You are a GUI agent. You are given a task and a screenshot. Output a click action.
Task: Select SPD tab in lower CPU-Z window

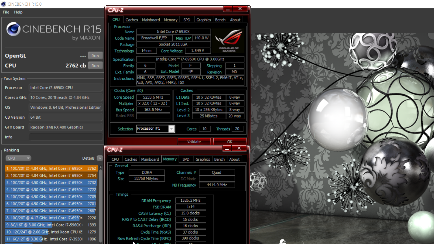coord(186,159)
